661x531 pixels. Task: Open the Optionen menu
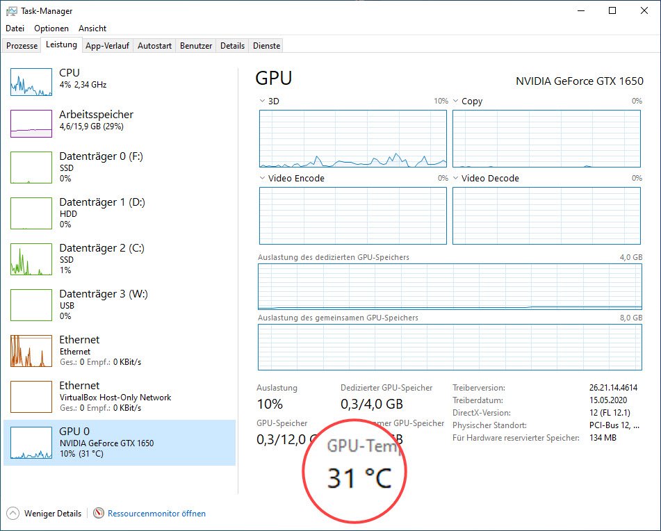pos(51,28)
